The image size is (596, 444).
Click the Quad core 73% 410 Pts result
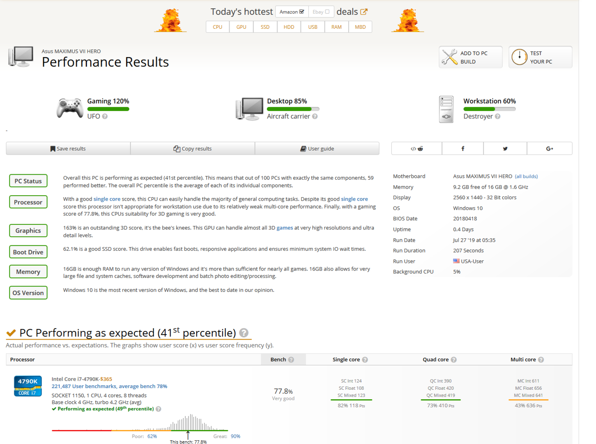point(441,406)
